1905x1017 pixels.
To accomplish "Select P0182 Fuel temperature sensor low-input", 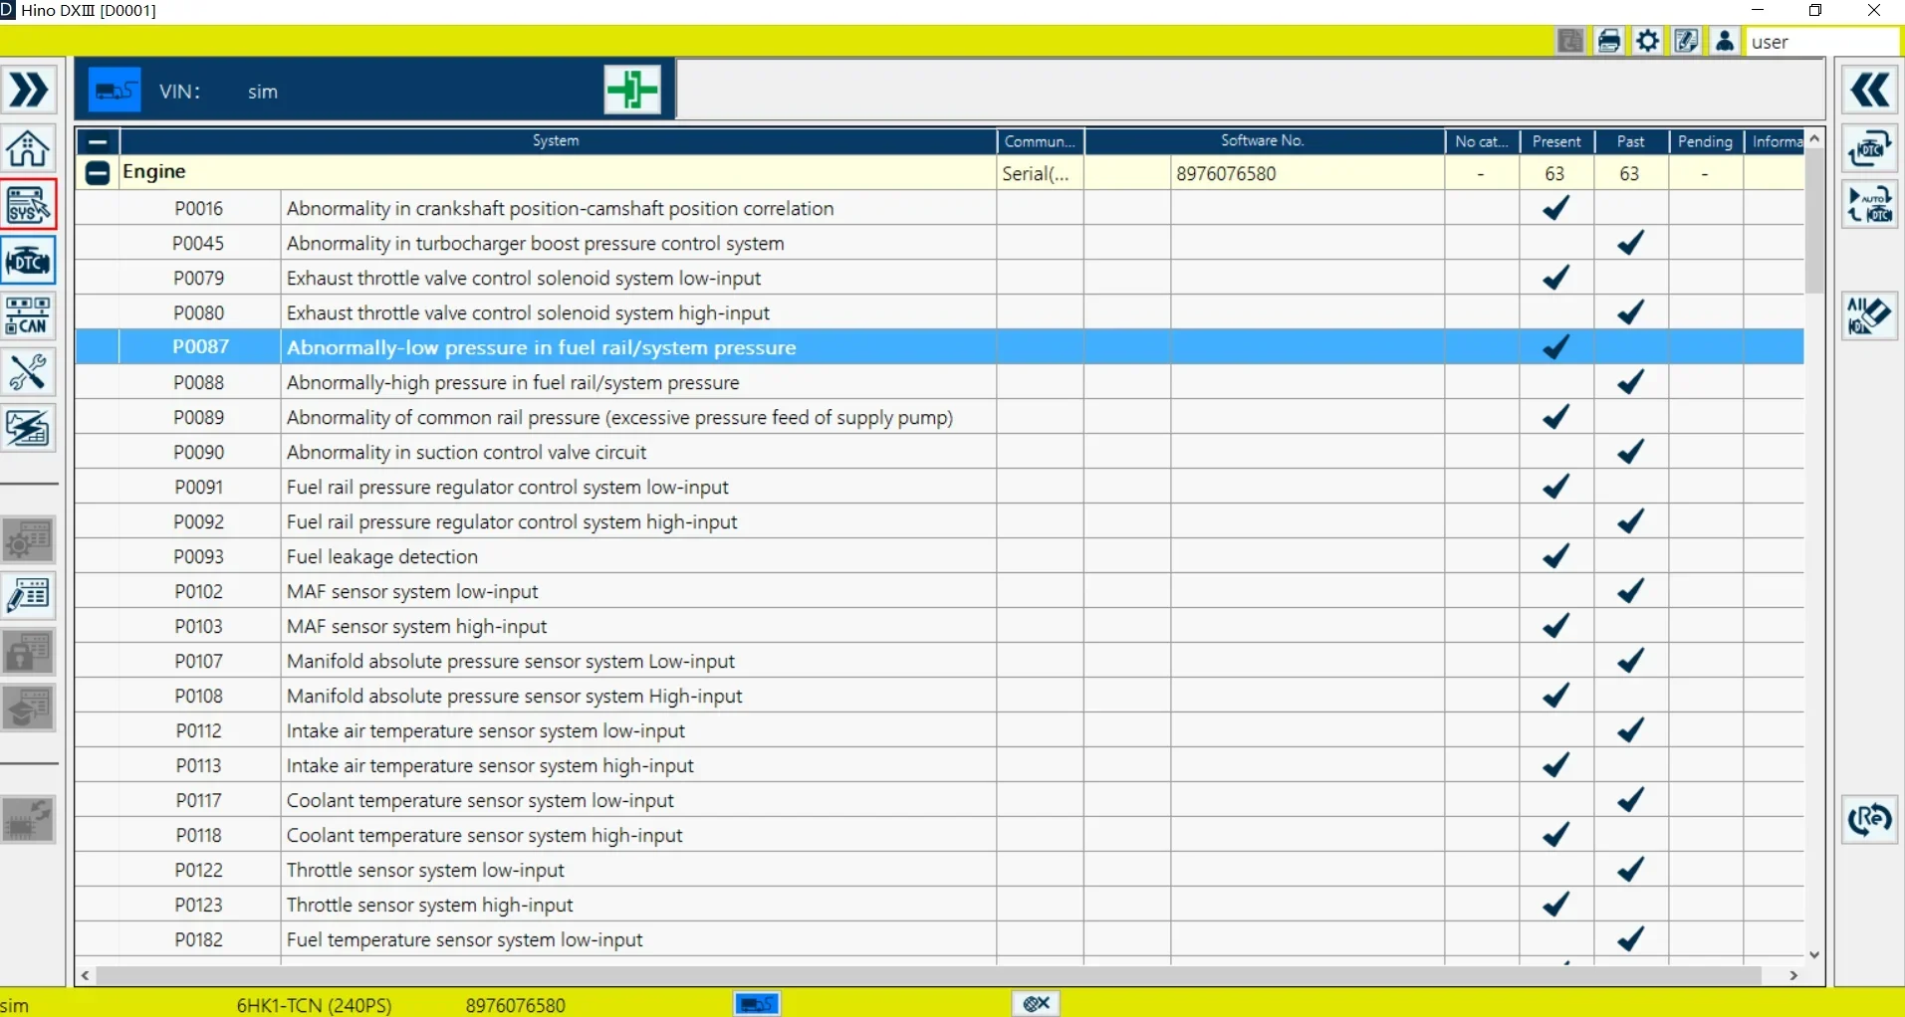I will tap(940, 939).
